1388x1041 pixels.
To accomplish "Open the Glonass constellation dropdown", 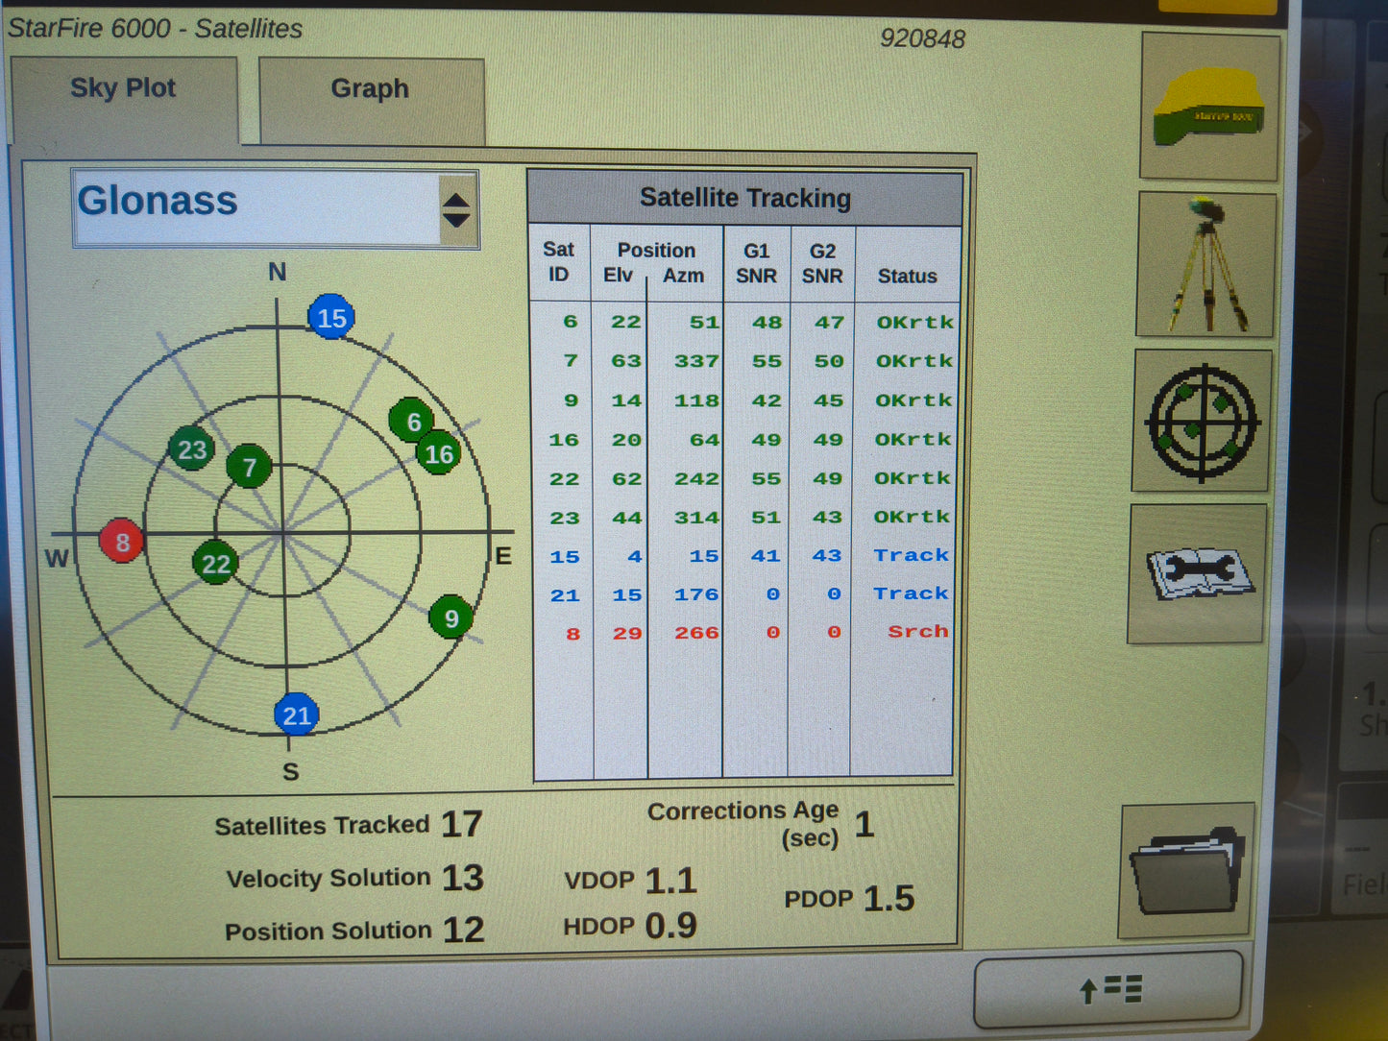I will click(276, 208).
